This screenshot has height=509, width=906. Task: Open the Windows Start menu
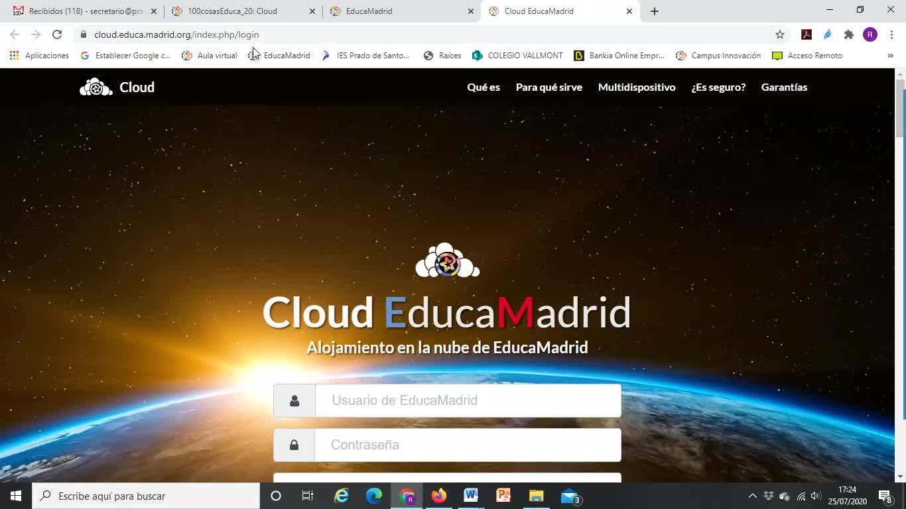[16, 496]
